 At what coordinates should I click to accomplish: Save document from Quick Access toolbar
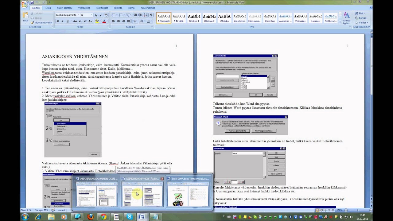coord(32,2)
